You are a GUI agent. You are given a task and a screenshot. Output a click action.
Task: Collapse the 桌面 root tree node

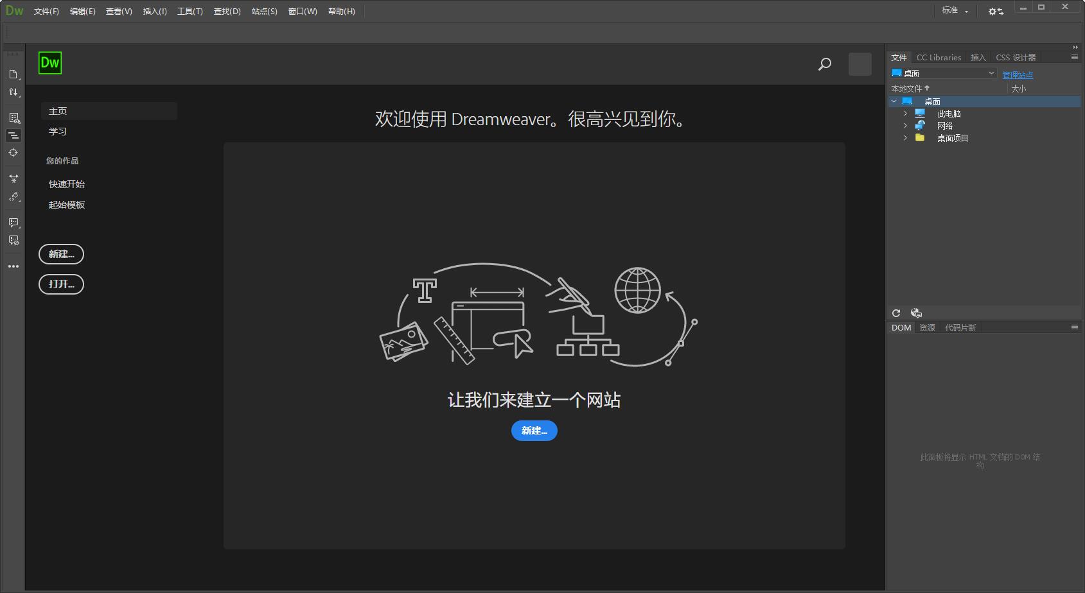tap(894, 101)
